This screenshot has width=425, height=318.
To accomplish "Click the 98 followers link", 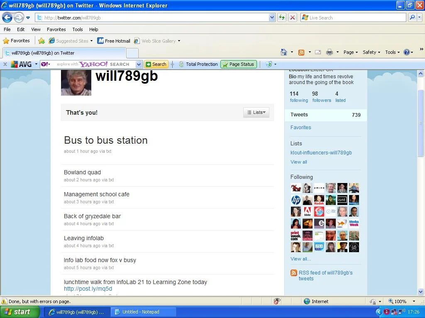I will [x=322, y=97].
